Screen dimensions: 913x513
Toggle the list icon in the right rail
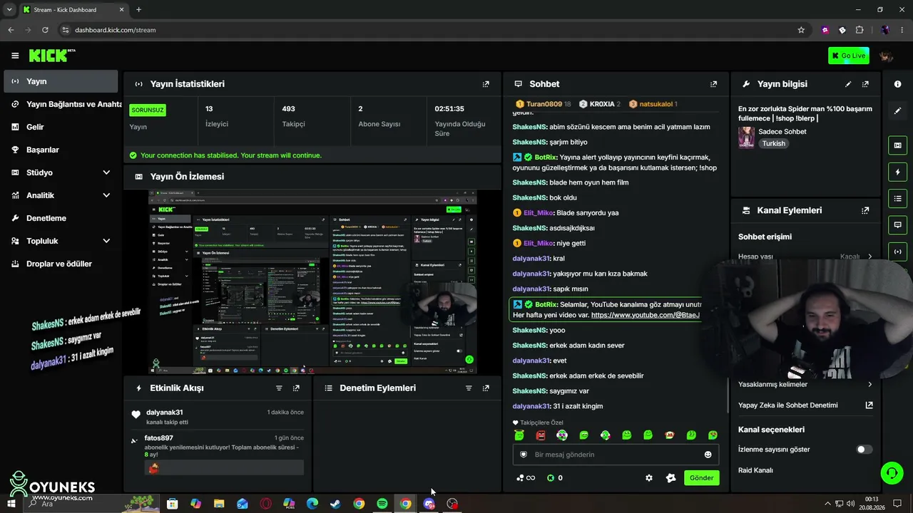[x=897, y=199]
